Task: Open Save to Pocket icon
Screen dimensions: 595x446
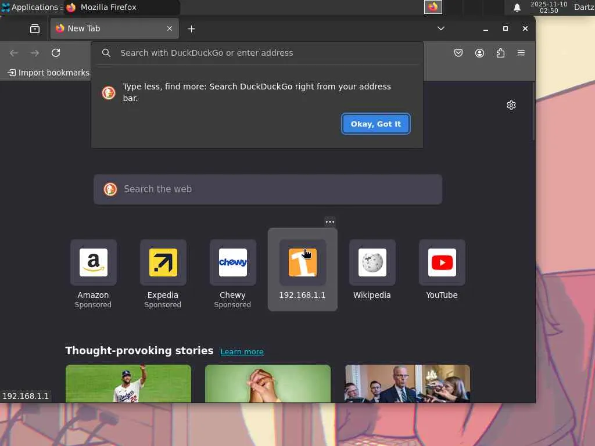Action: click(458, 53)
